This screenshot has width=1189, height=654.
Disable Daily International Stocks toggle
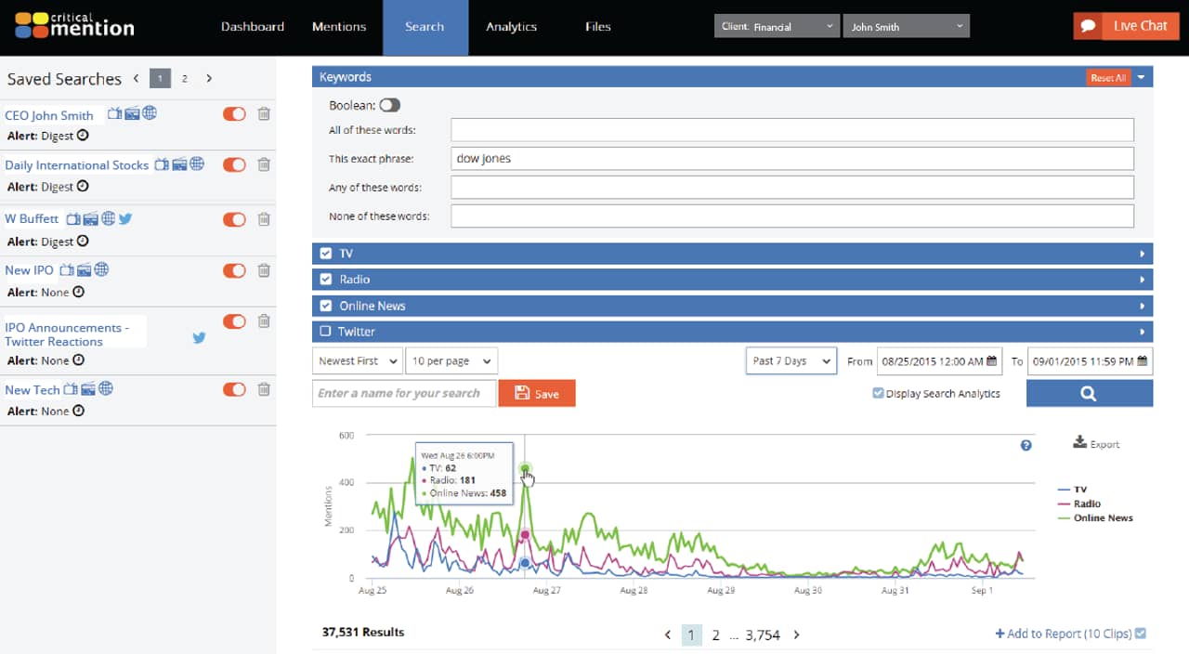click(234, 164)
